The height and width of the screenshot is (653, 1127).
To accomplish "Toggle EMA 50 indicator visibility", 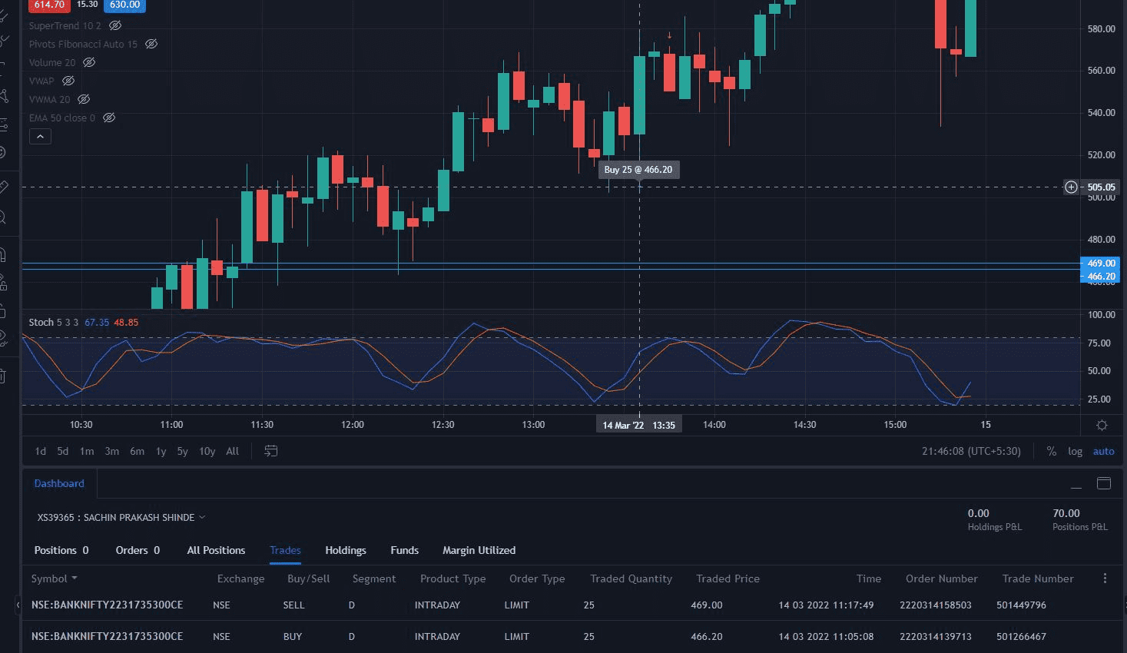I will coord(109,118).
